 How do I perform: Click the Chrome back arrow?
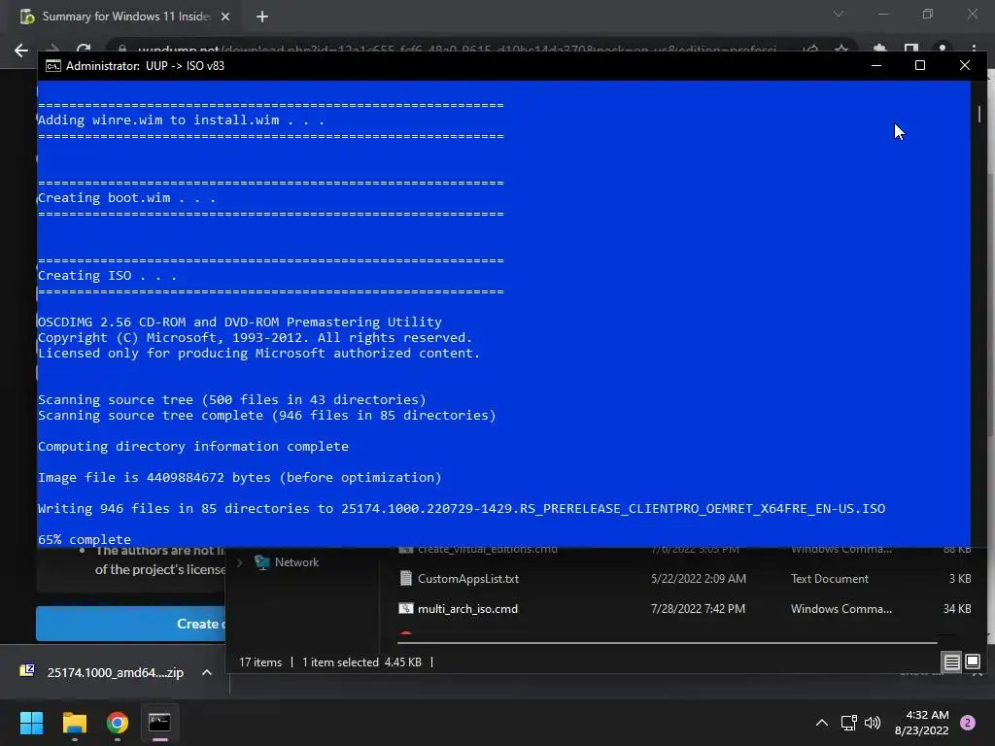(21, 51)
